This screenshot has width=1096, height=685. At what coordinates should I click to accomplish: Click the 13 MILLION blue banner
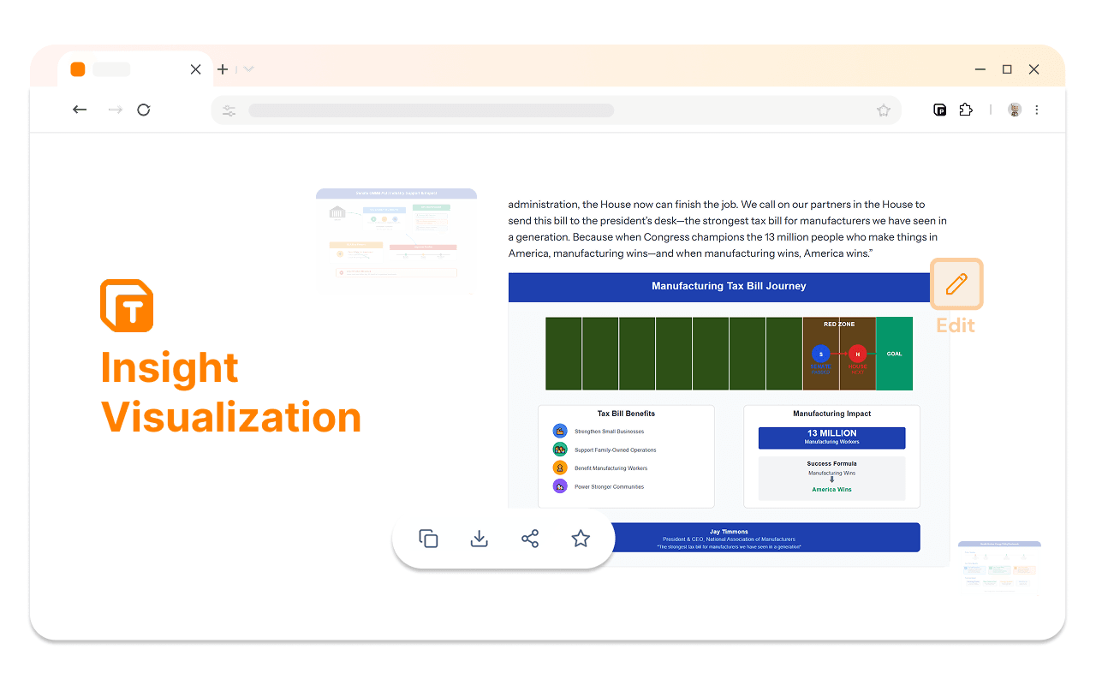(831, 438)
